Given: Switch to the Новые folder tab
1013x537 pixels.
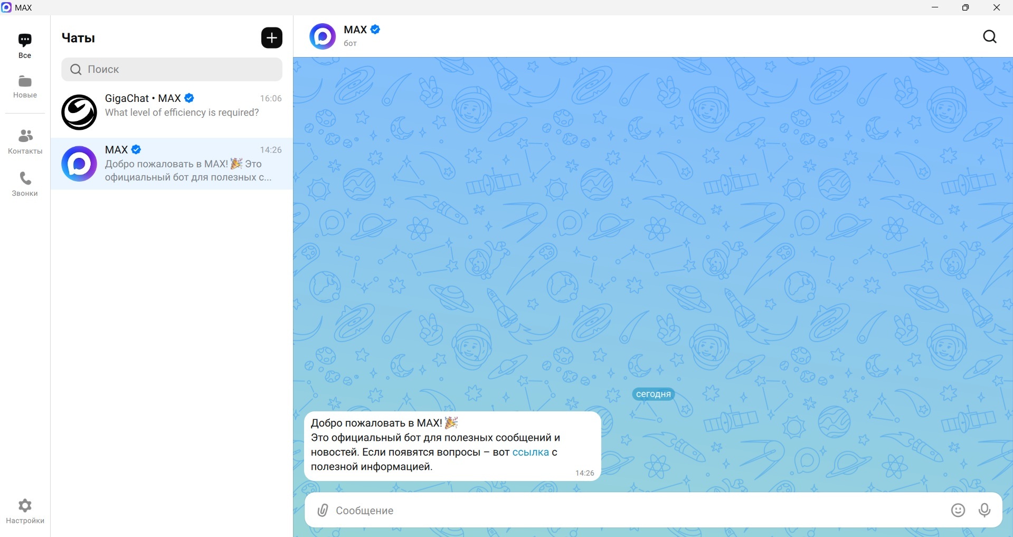Looking at the screenshot, I should (x=25, y=87).
